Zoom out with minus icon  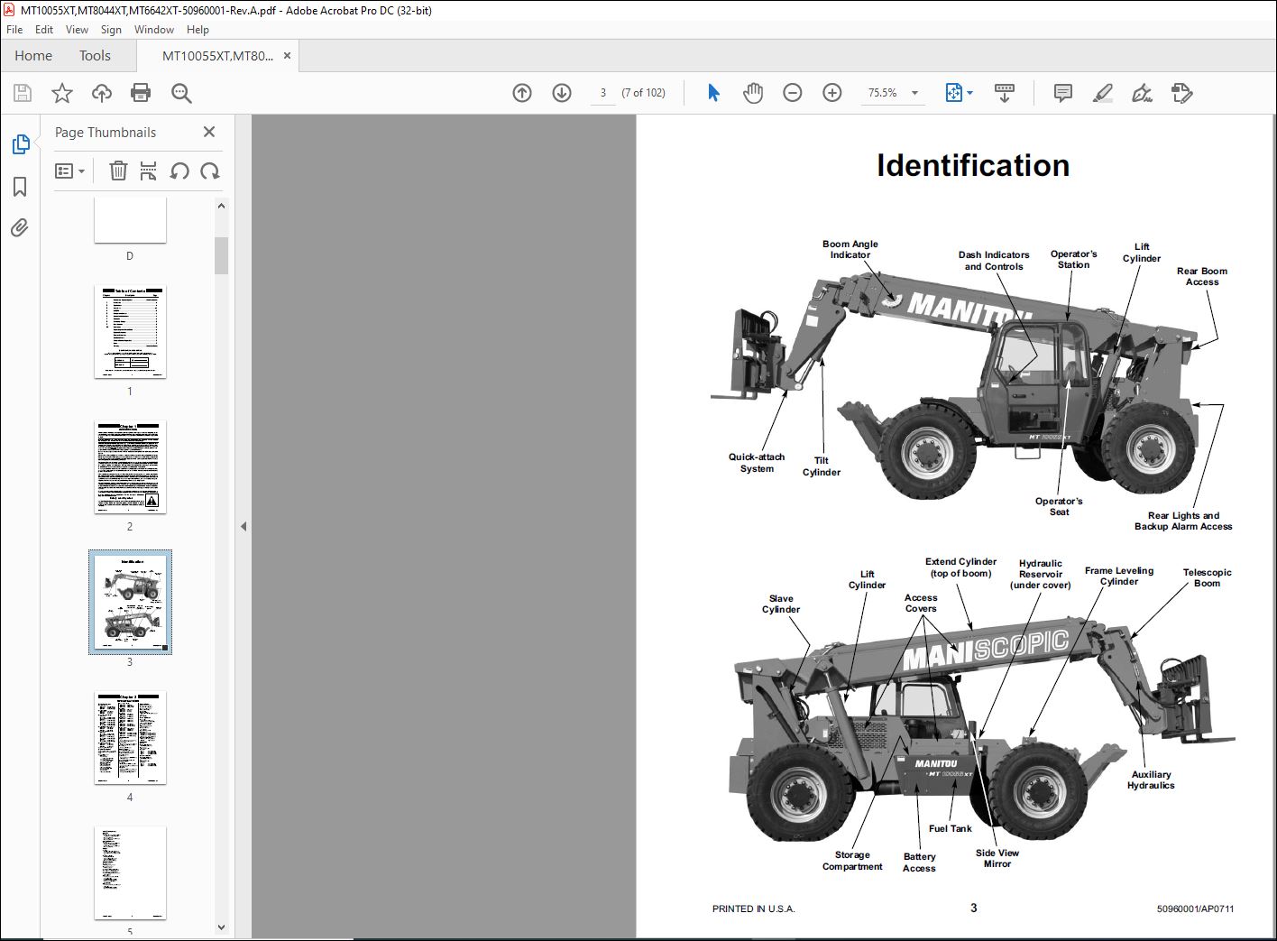click(793, 93)
